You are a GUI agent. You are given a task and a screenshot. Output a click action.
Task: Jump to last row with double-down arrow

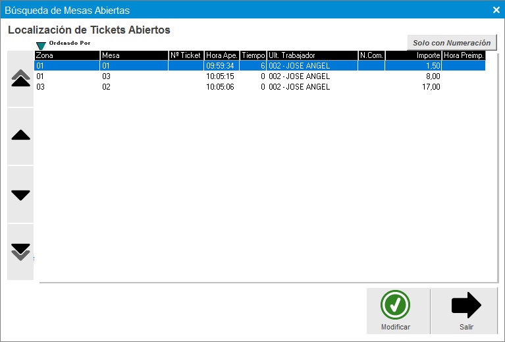click(x=20, y=252)
